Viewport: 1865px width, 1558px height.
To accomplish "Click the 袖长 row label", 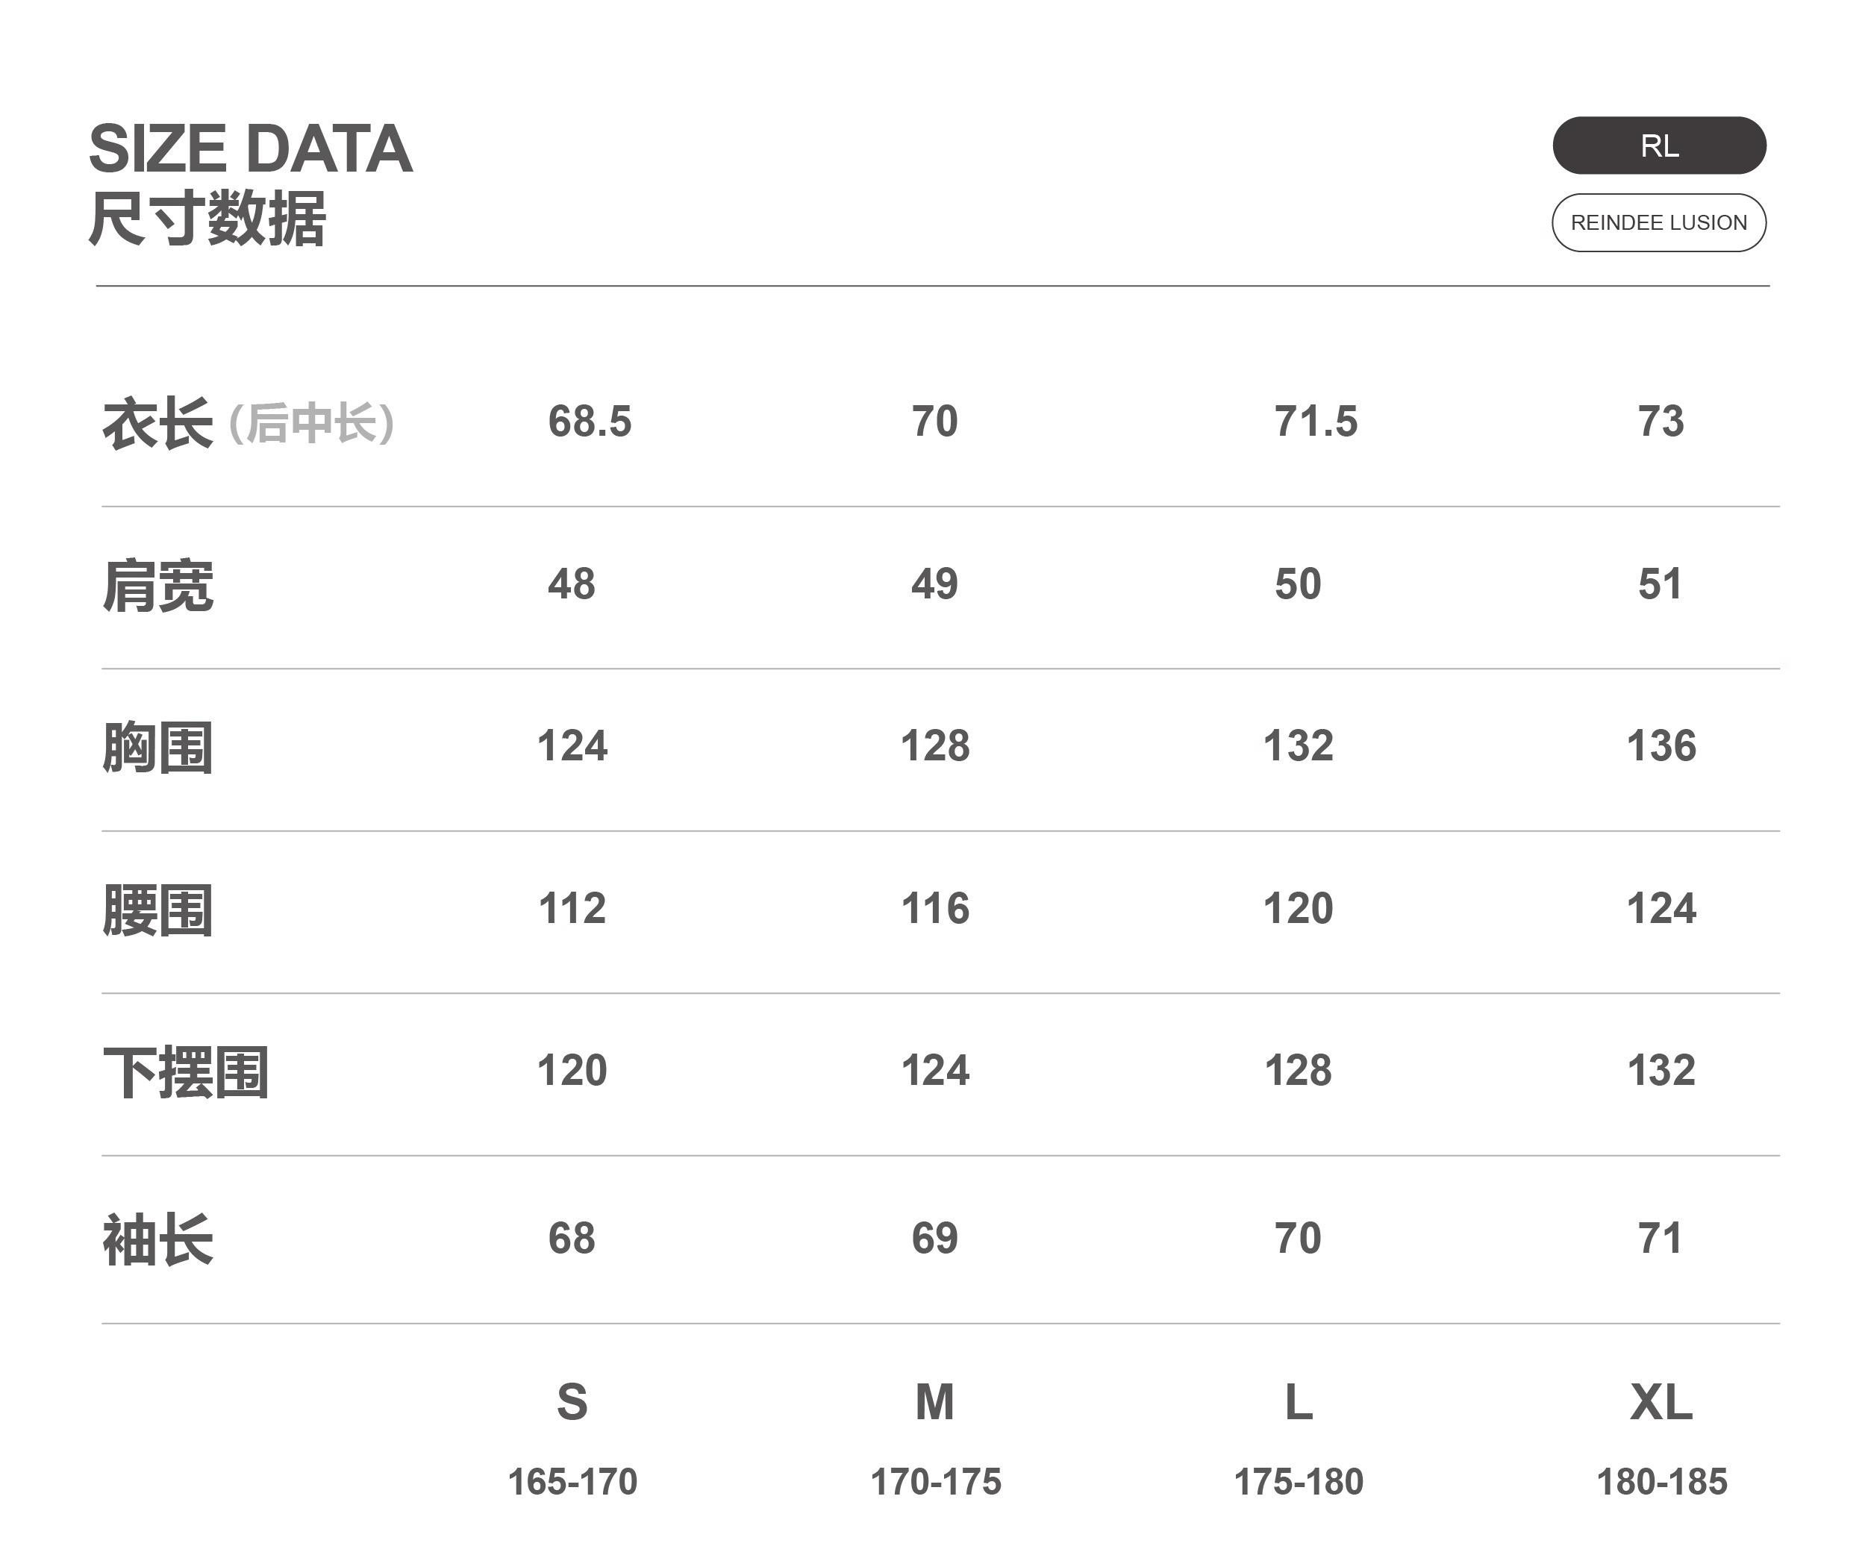I will (158, 1239).
